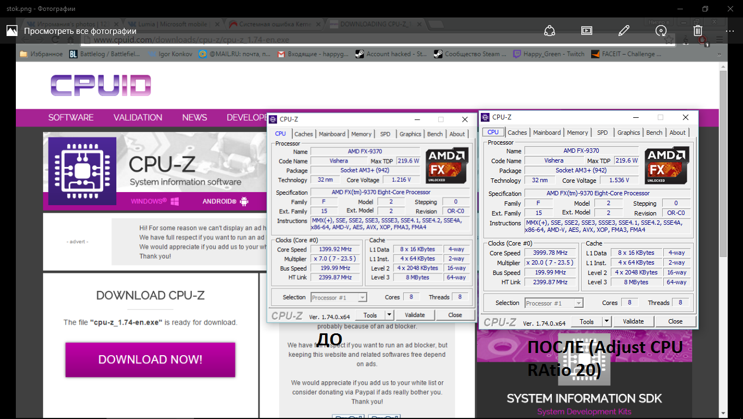
Task: Open the Graphics tab in the ПОСЛЕ CPU-Z window
Action: pos(629,133)
